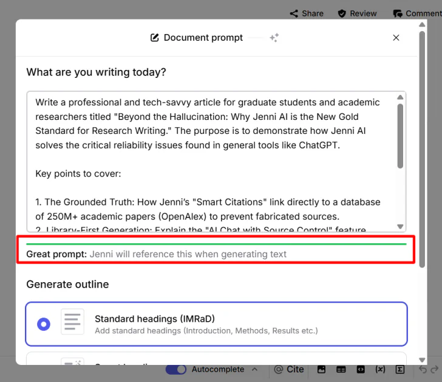This screenshot has height=382, width=442.
Task: Click inside the writing prompt text area
Action: [x=216, y=161]
